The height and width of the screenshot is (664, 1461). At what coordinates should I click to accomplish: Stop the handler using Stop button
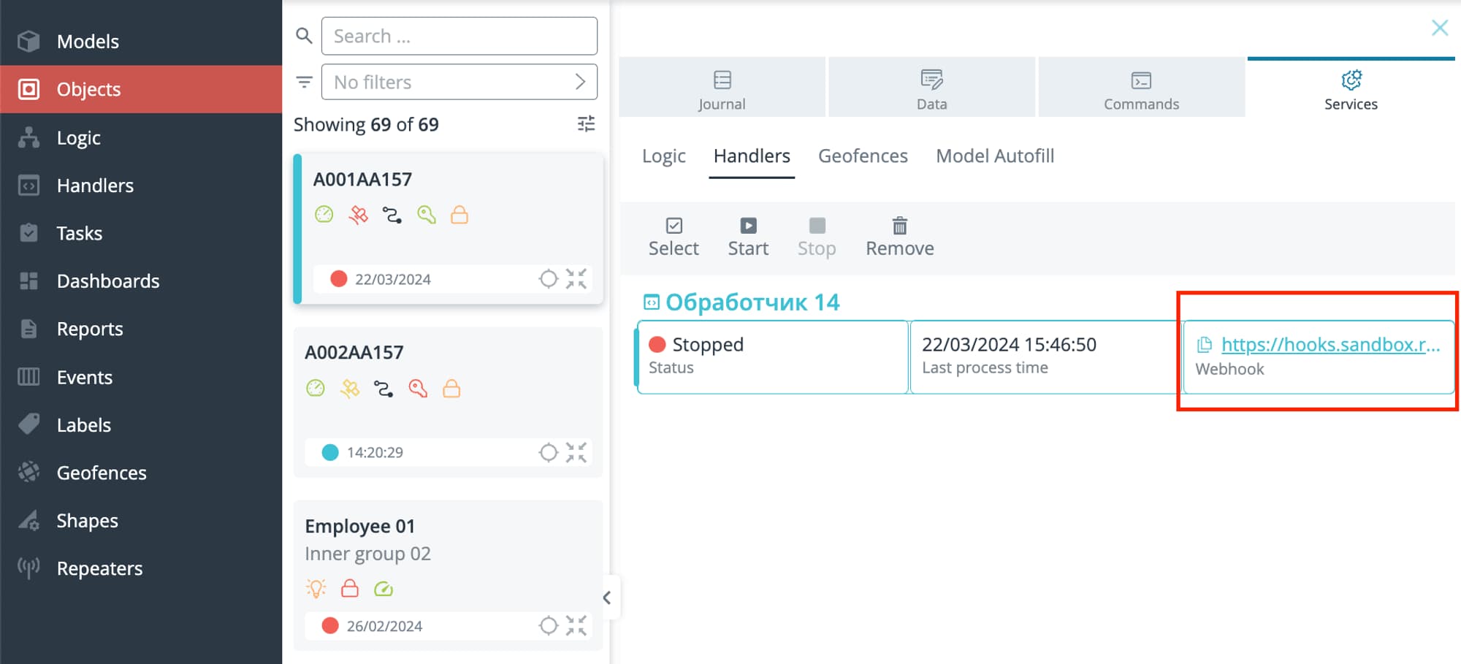(816, 237)
